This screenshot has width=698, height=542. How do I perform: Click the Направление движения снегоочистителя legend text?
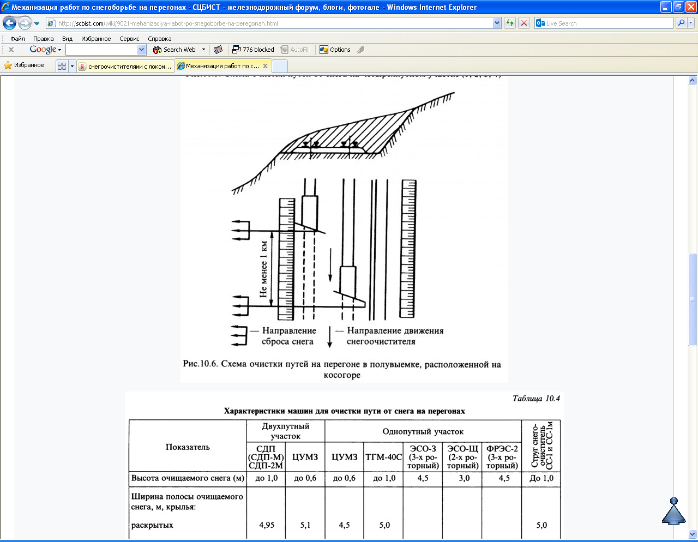[395, 336]
